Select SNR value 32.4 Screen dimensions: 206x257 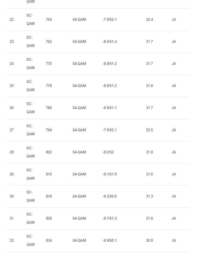(x=149, y=19)
